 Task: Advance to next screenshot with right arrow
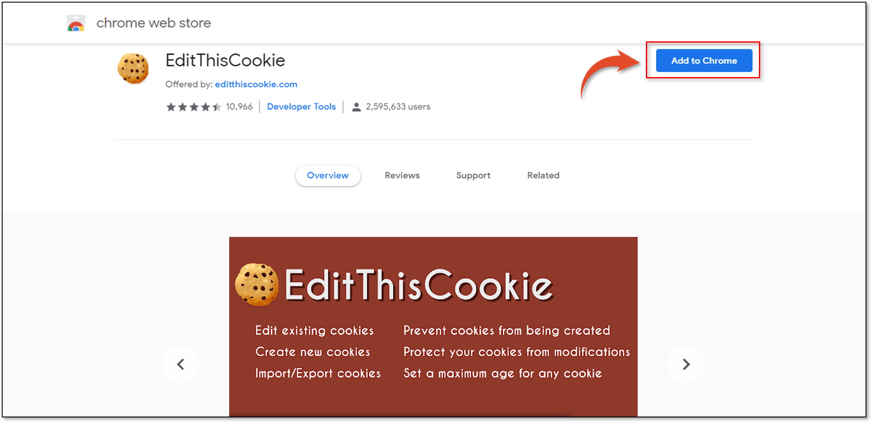[686, 364]
